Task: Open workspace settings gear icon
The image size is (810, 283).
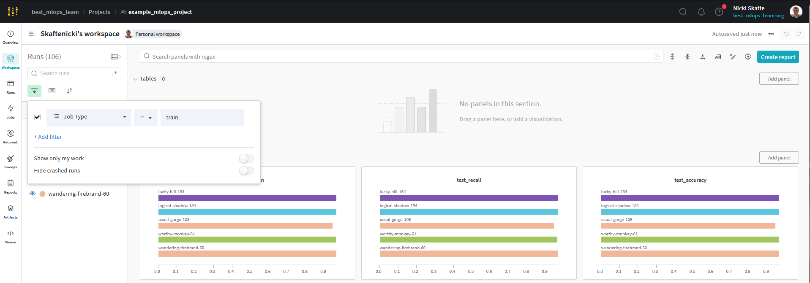Action: pos(747,57)
